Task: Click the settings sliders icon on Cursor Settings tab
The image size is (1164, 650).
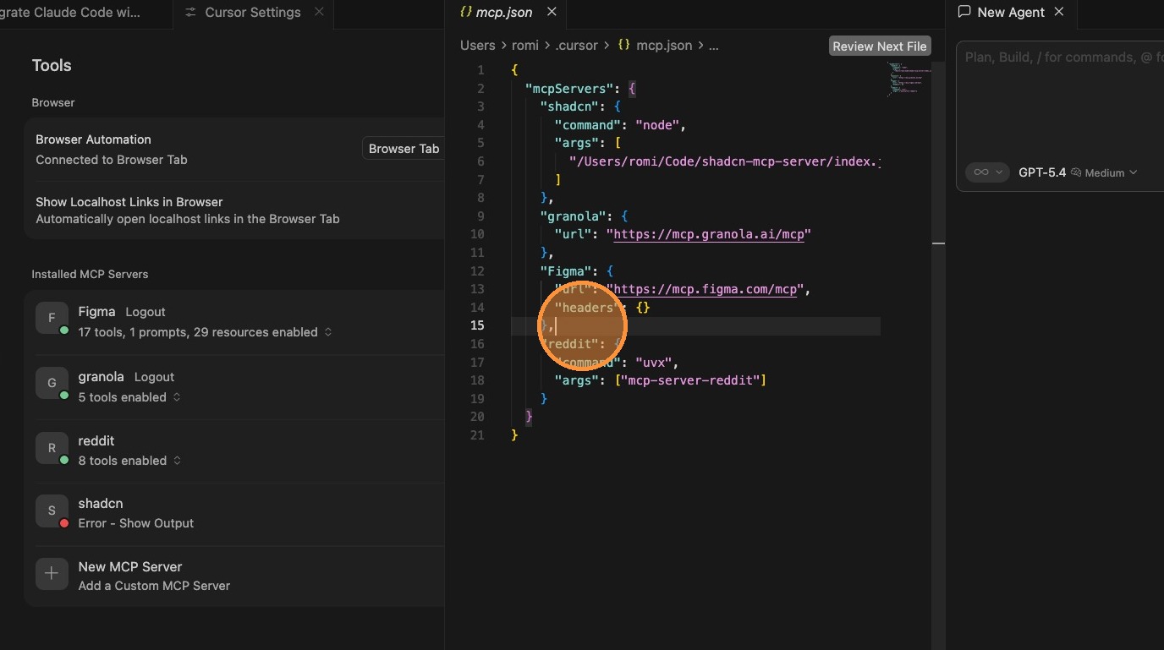Action: [190, 13]
